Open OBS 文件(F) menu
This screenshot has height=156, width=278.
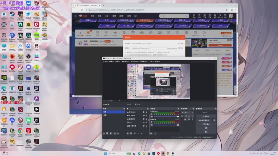click(105, 61)
